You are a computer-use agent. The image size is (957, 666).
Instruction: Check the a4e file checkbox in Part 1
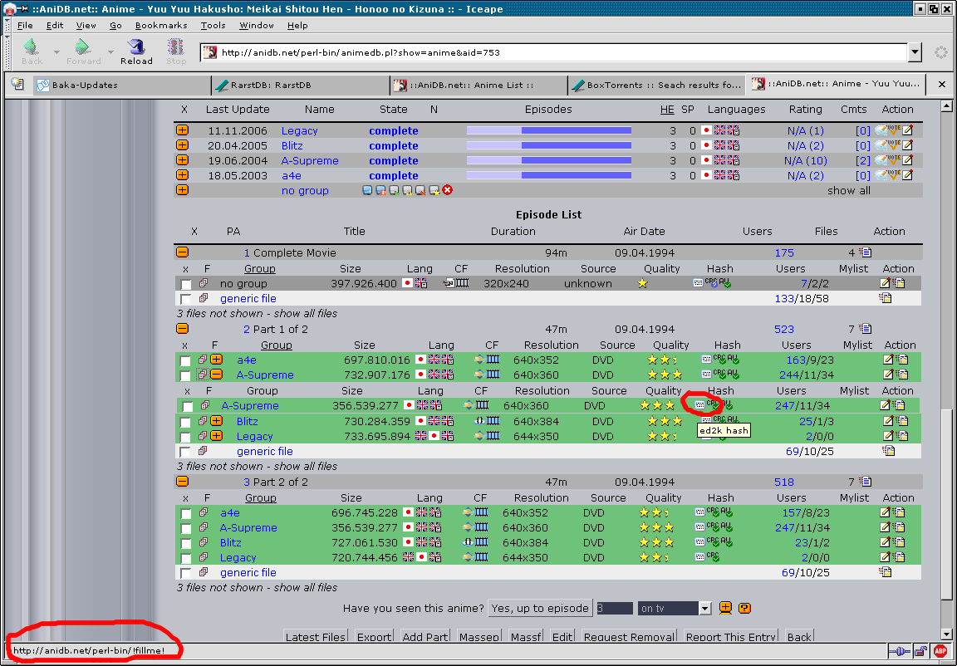click(x=186, y=360)
